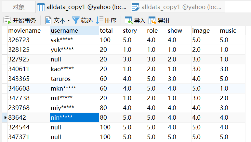Select the moviename cell 347371
251x142 pixels.
tap(29, 137)
